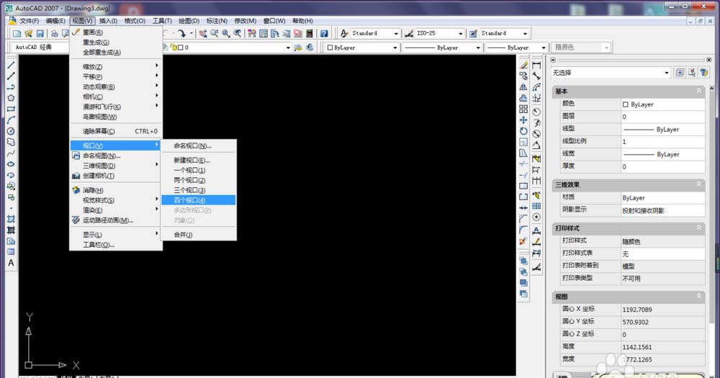The image size is (720, 378).
Task: Click the Save icon in standard toolbar
Action: tap(40, 34)
